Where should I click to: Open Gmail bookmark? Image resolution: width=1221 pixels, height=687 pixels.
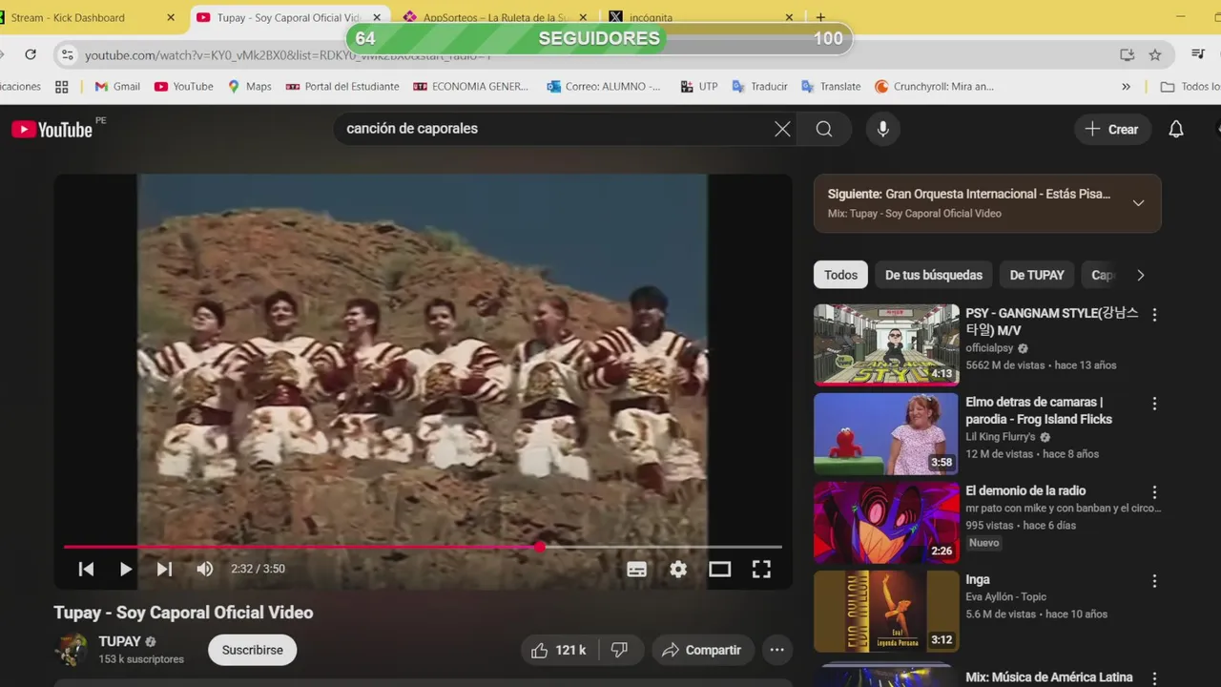pyautogui.click(x=117, y=86)
